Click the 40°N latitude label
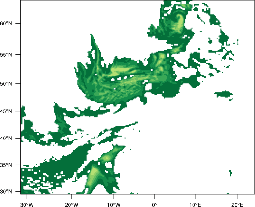Screen dimensions: 255x207 pyautogui.click(x=6, y=139)
